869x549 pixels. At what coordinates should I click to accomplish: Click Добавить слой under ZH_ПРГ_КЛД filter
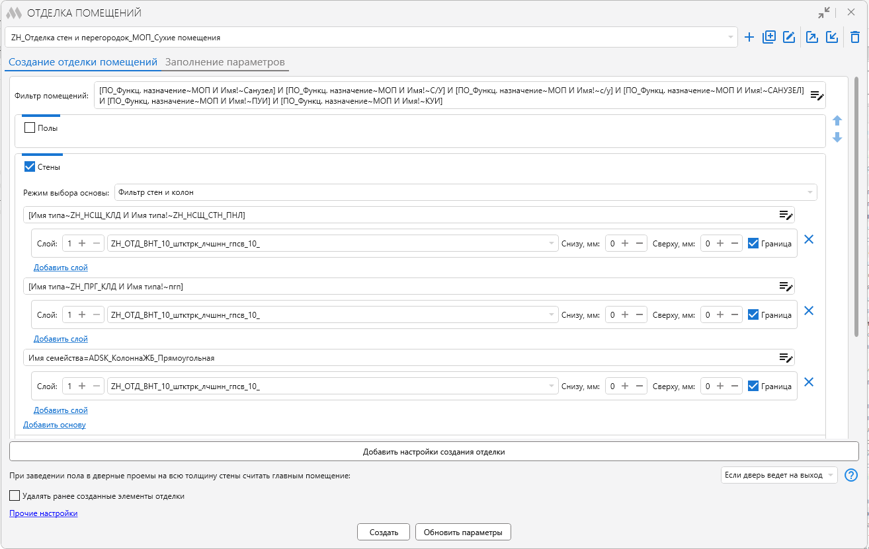pos(61,339)
